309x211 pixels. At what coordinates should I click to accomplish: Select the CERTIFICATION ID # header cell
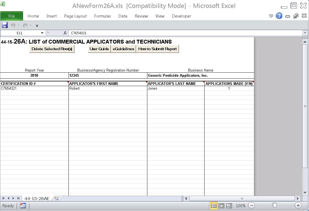pyautogui.click(x=34, y=84)
